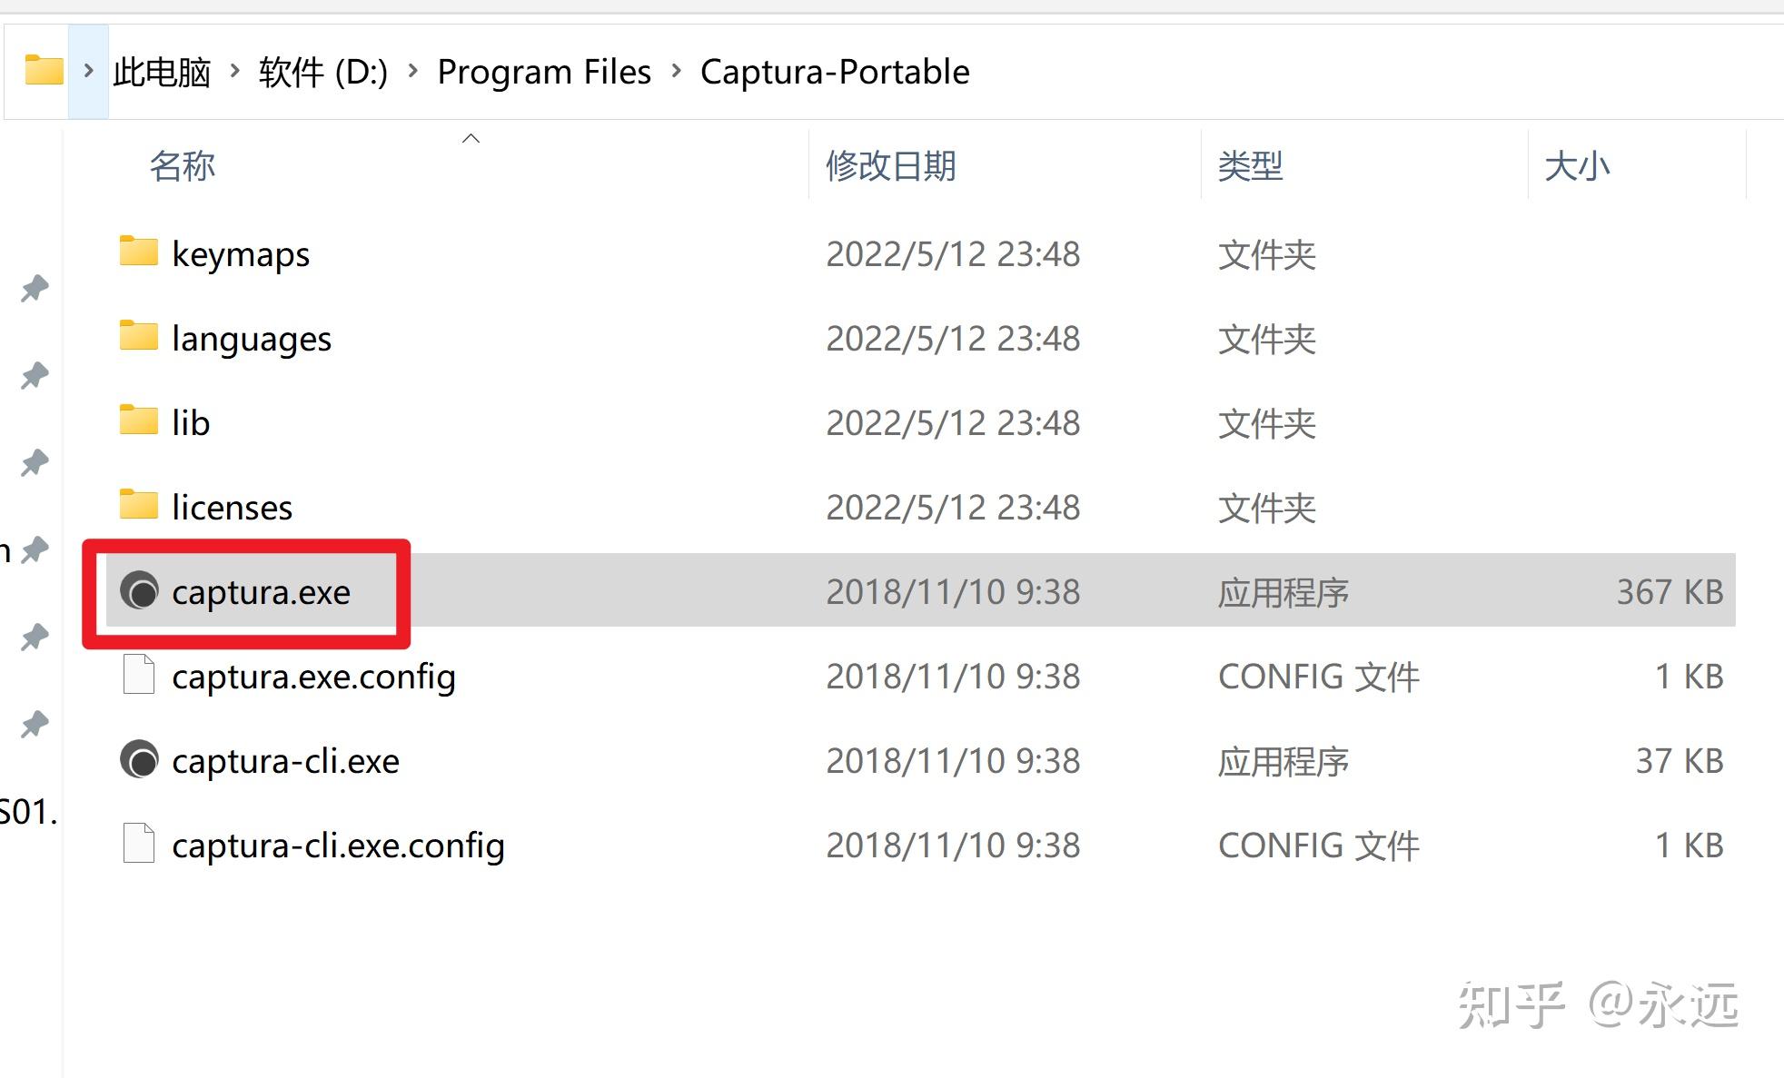Sort by the 名称 column header

pyautogui.click(x=183, y=166)
